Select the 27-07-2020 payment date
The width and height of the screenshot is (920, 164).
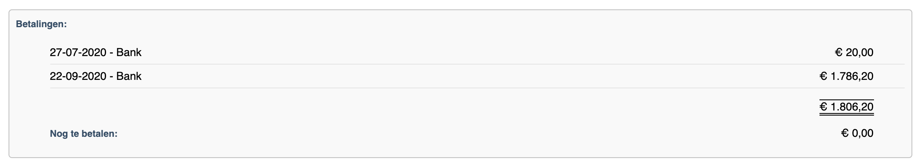78,52
